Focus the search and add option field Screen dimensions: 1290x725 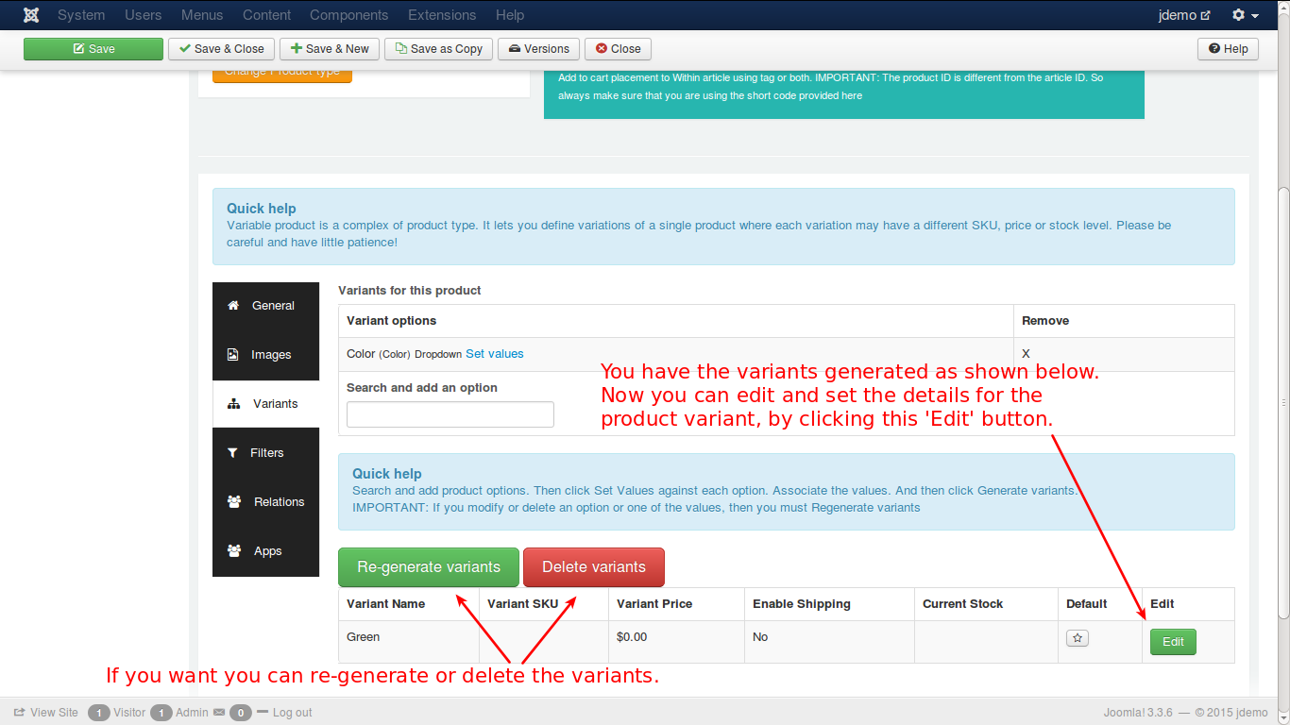point(450,414)
